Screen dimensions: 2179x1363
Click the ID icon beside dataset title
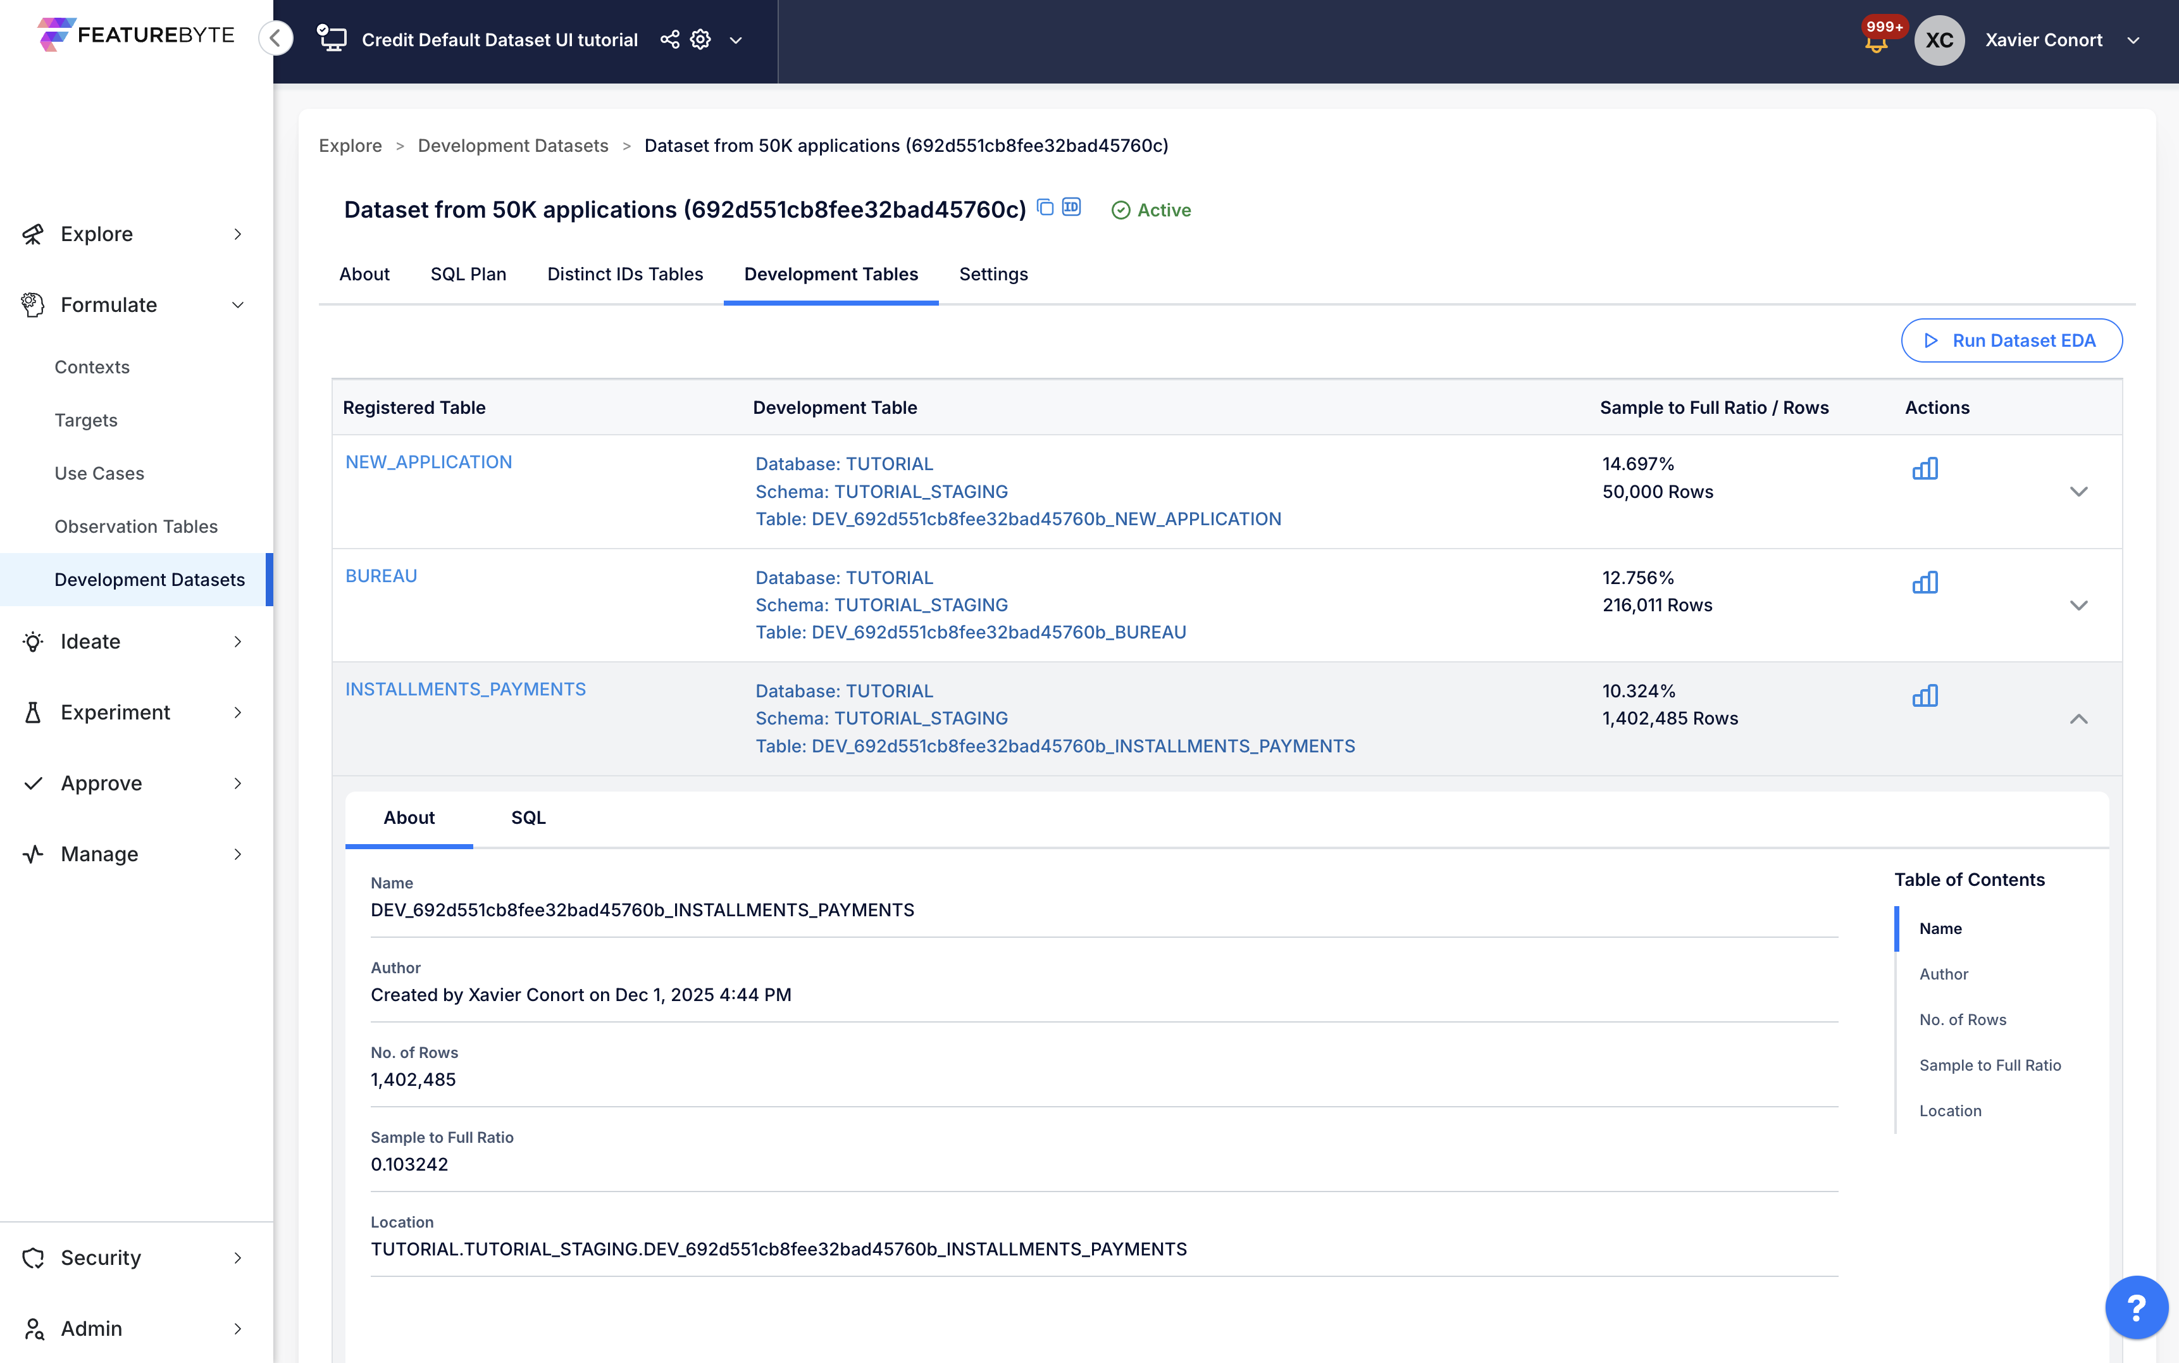tap(1072, 208)
